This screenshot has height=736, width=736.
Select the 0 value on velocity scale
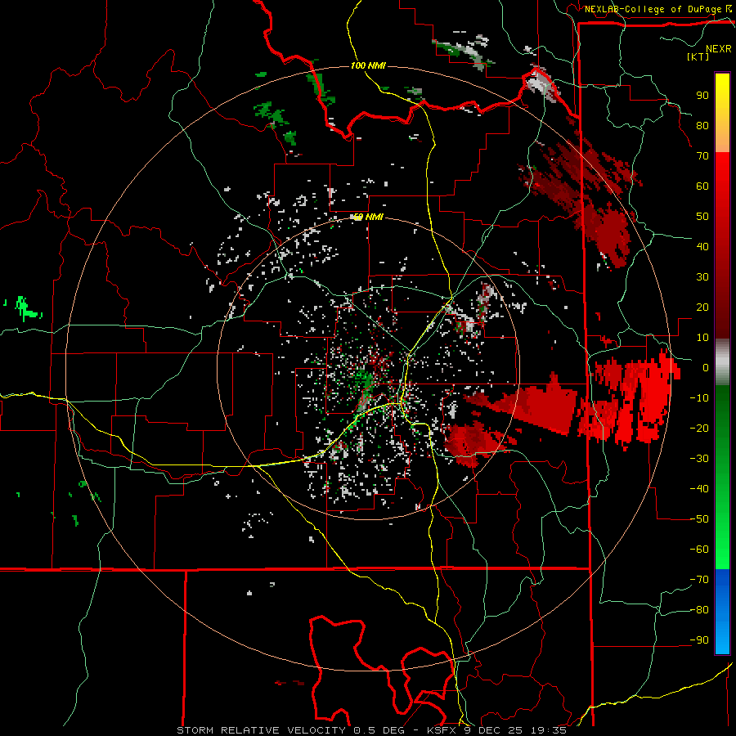coord(705,368)
